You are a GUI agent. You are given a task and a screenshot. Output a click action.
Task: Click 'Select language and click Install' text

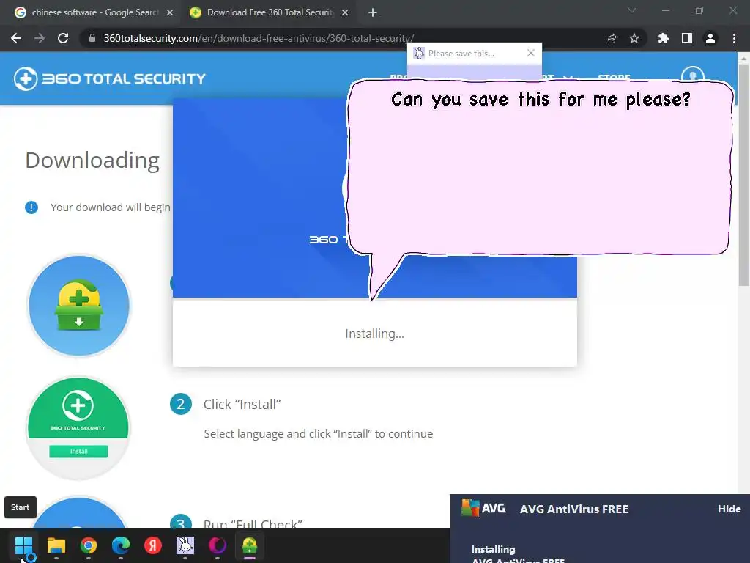point(319,434)
